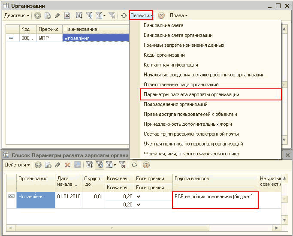
Task: Click the add new item icon in Организации toolbar
Action: pyautogui.click(x=38, y=15)
